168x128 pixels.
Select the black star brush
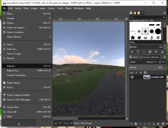[133, 37]
